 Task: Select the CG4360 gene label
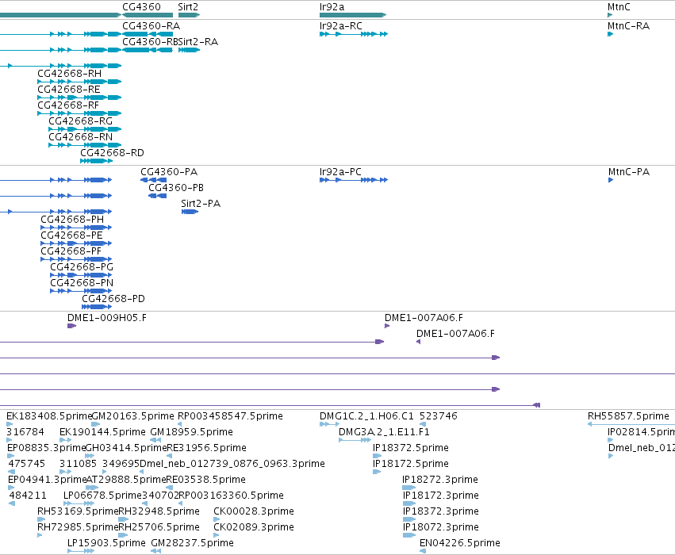141,7
